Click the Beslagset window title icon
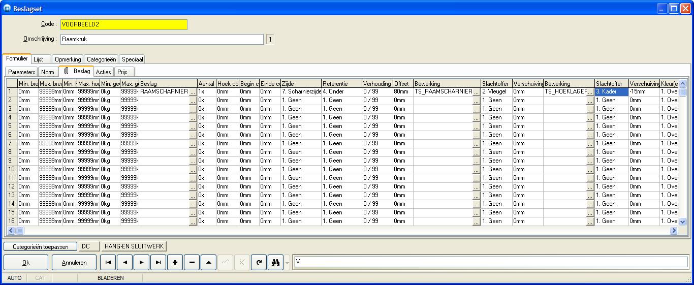The image size is (694, 285). pyautogui.click(x=7, y=9)
